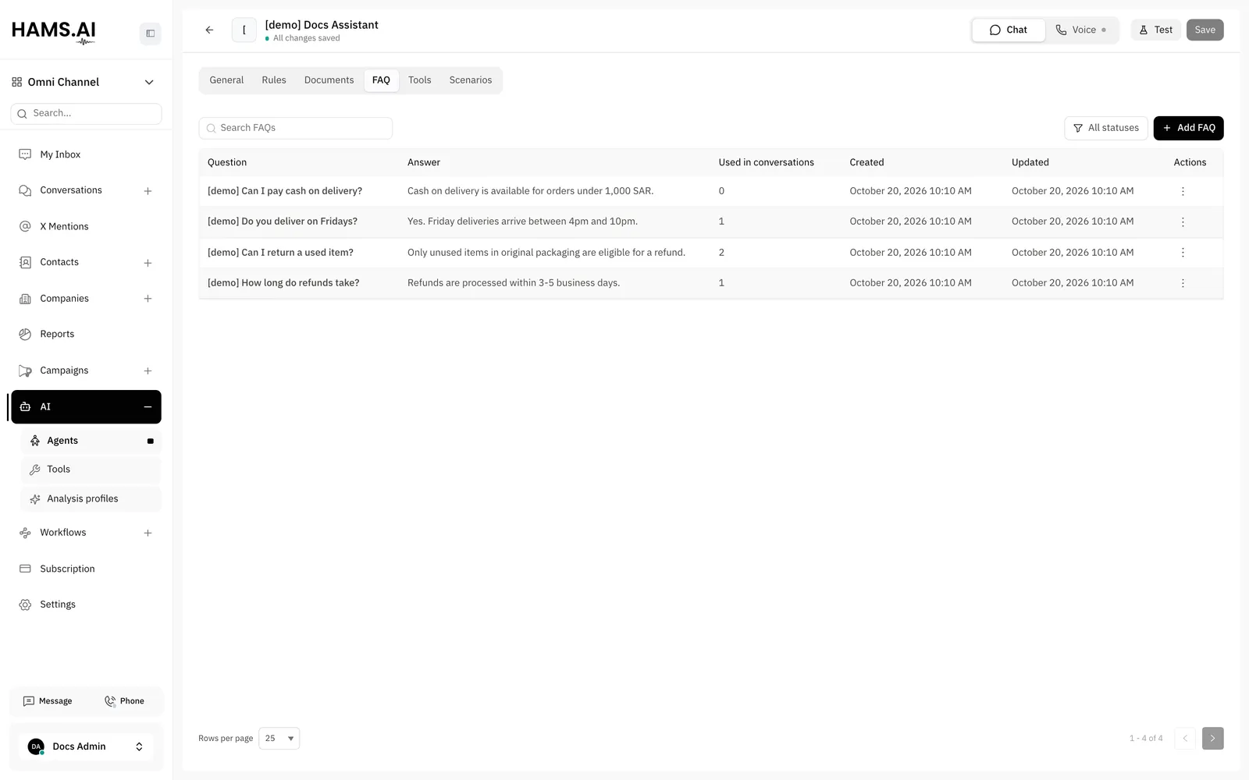This screenshot has height=780, width=1249.
Task: Add new contact plus icon
Action: pos(148,263)
